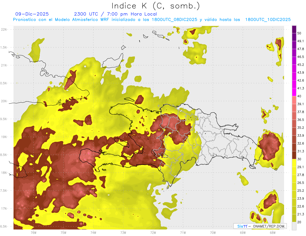Image resolution: width=306 pixels, height=236 pixels.
Task: Click the latitude axis label '19N'
Action: 4,137
